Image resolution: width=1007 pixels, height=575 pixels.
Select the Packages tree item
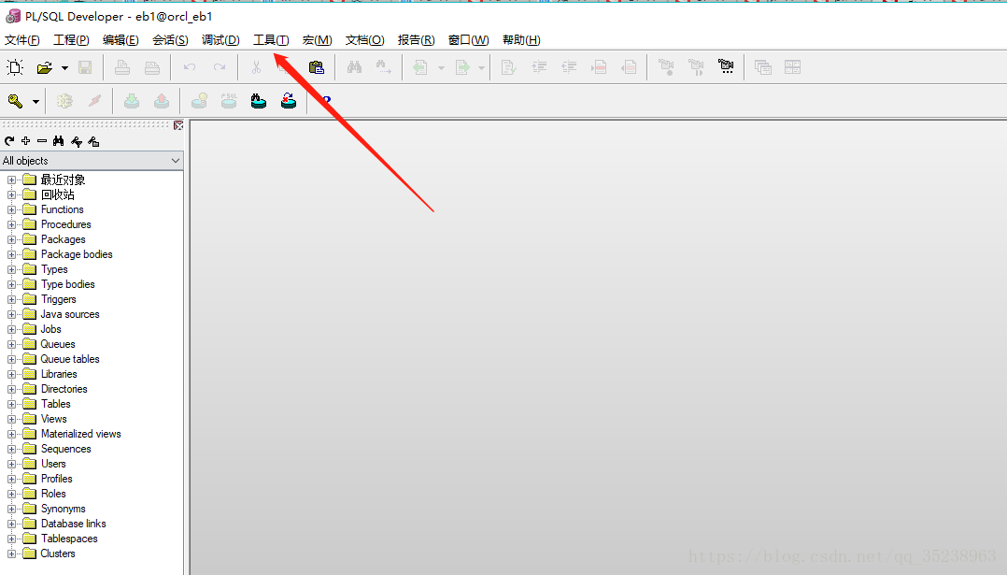pyautogui.click(x=63, y=239)
